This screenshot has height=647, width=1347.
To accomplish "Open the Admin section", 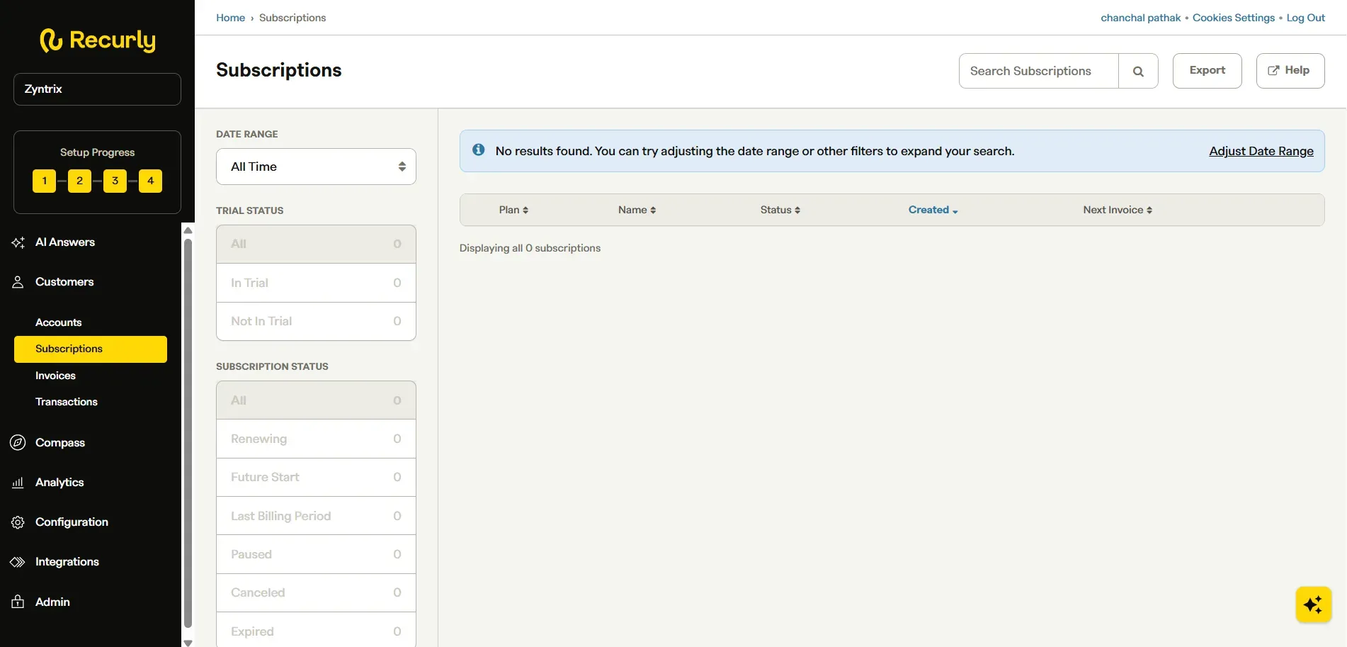I will pos(52,602).
